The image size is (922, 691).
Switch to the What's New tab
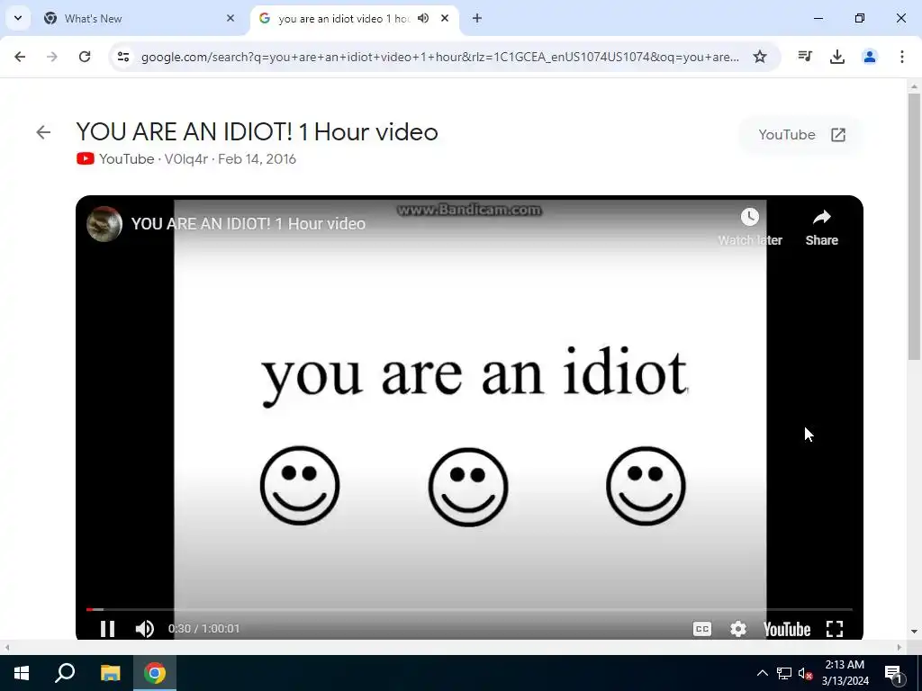(140, 18)
